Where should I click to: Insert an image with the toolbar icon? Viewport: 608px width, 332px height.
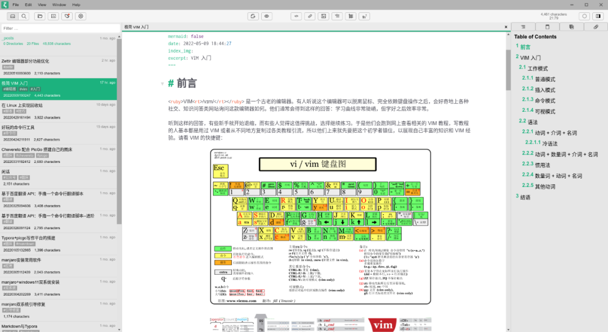(323, 16)
